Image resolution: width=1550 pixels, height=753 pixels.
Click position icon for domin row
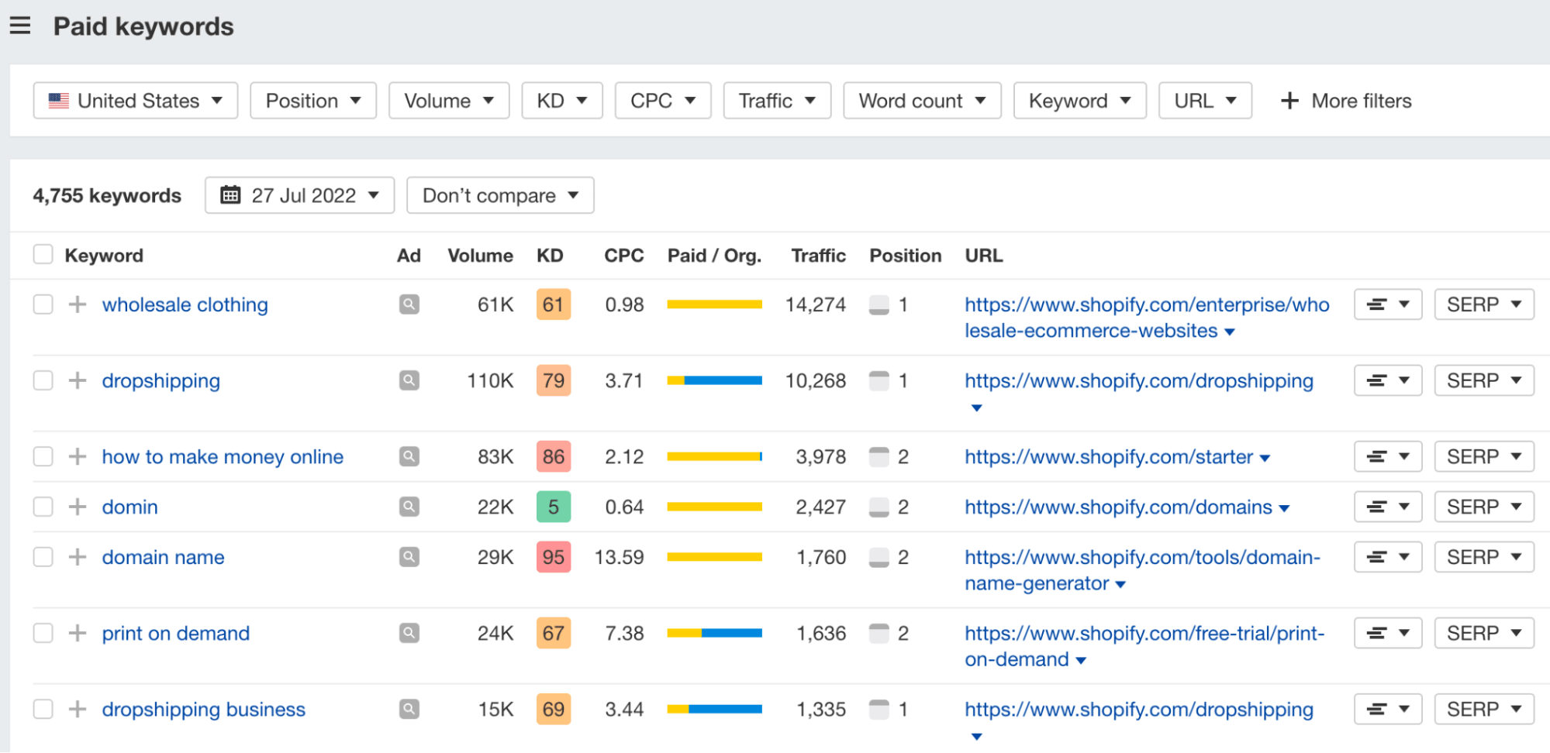click(x=879, y=507)
